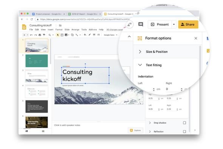223x149 pixels.
Task: Open the line type dropdown arrow
Action: click(x=80, y=35)
